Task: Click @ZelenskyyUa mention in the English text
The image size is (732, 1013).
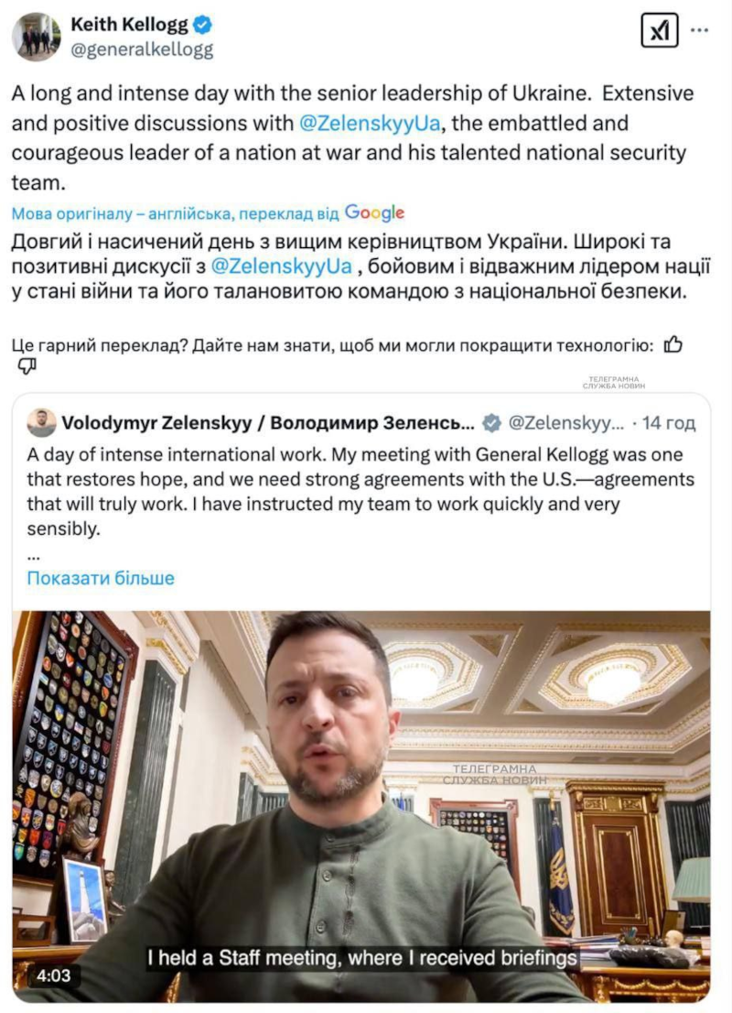Action: (x=370, y=123)
